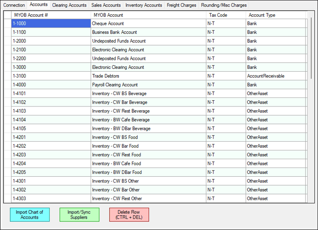Click the Account Type column header
Viewport: 318px width, 230px height.
pos(275,15)
